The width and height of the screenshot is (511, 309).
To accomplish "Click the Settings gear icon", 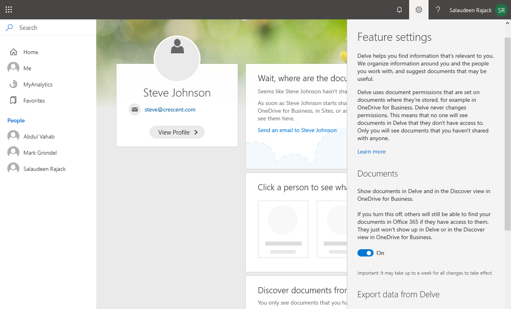I will pyautogui.click(x=418, y=10).
